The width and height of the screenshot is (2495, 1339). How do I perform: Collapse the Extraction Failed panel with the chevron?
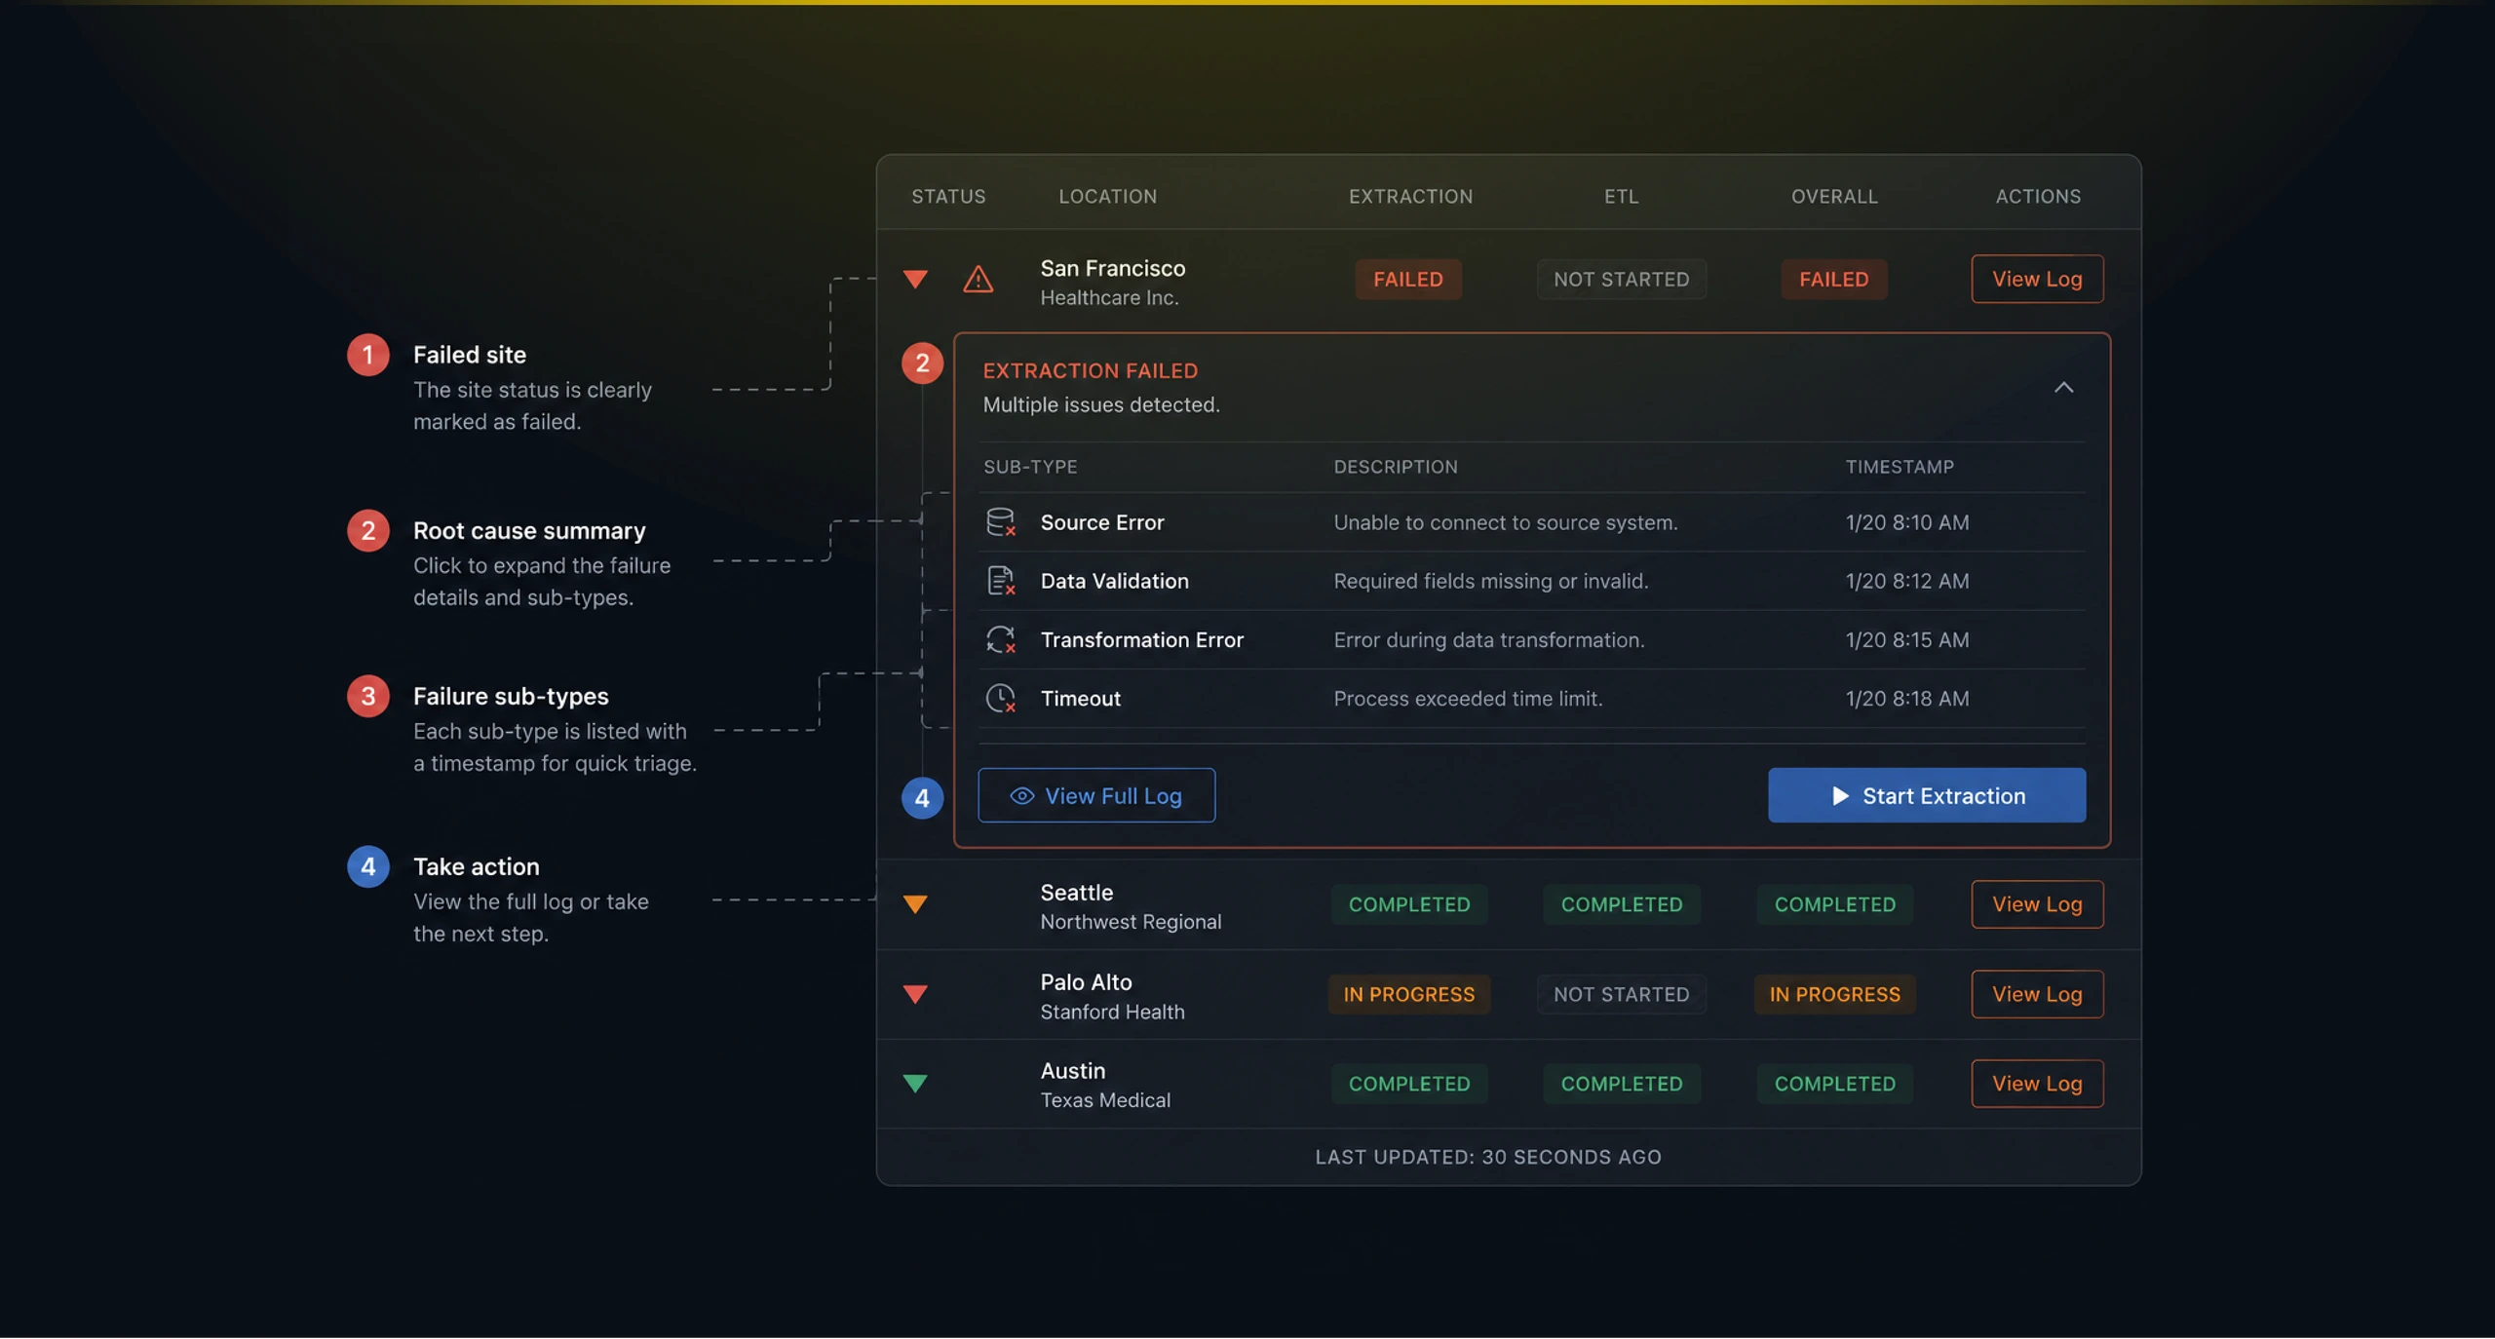(x=2063, y=388)
